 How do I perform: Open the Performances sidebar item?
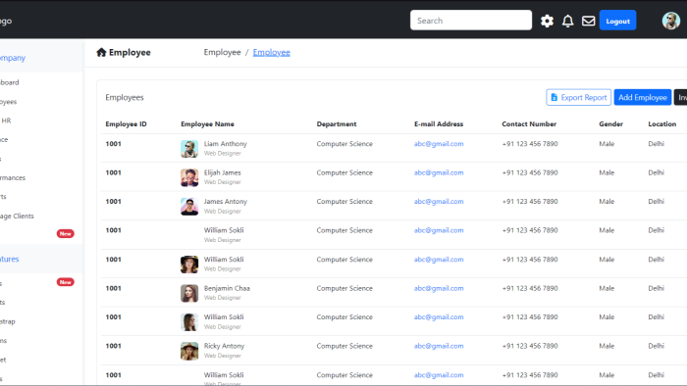13,178
